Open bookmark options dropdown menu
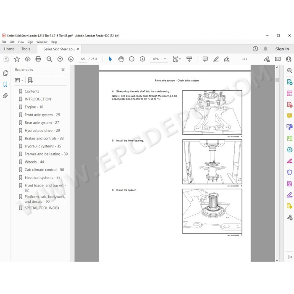Screen dimensions: 294x294 pyautogui.click(x=19, y=80)
